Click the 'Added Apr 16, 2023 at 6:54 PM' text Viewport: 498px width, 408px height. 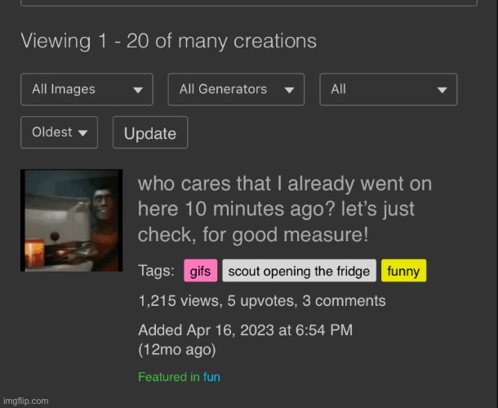click(x=246, y=330)
